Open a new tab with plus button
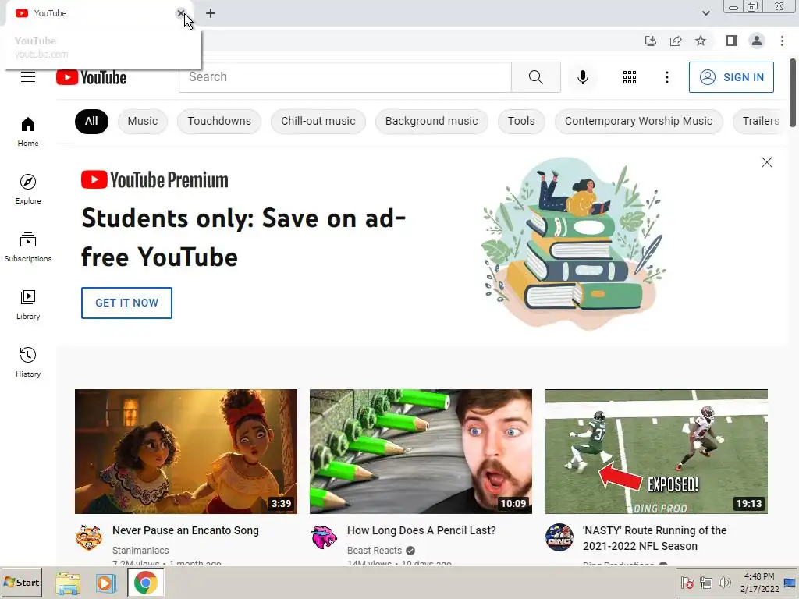 pyautogui.click(x=211, y=13)
